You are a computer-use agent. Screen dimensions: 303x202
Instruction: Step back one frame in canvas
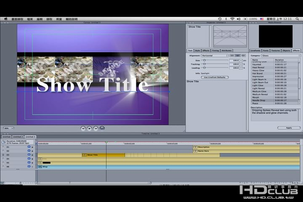click(83, 128)
